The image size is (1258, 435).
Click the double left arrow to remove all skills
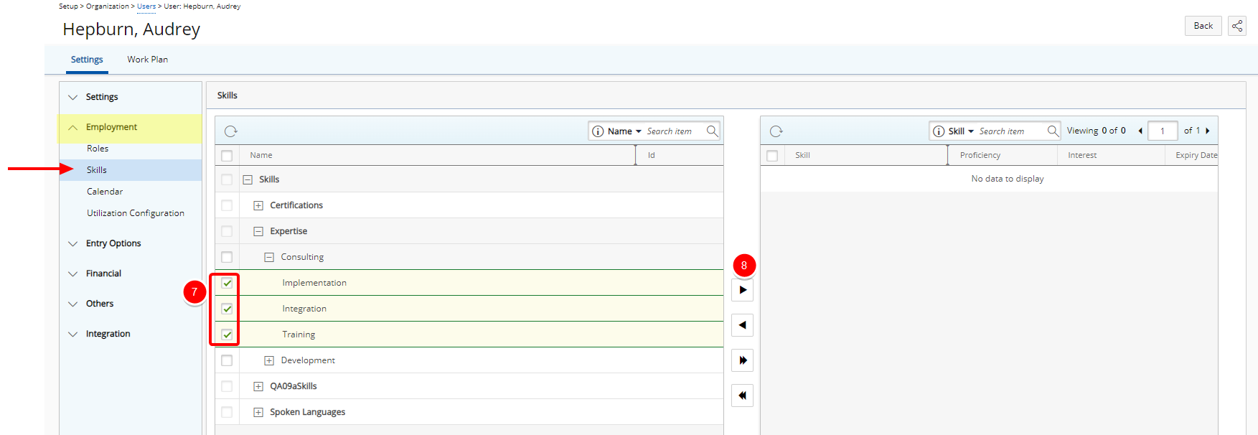pyautogui.click(x=742, y=396)
